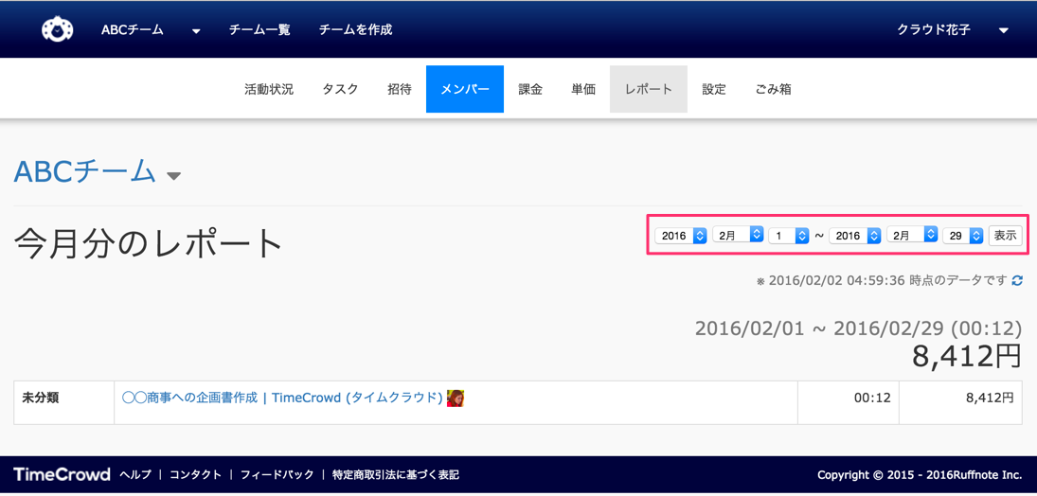Switch to the レポート tab

click(x=648, y=89)
